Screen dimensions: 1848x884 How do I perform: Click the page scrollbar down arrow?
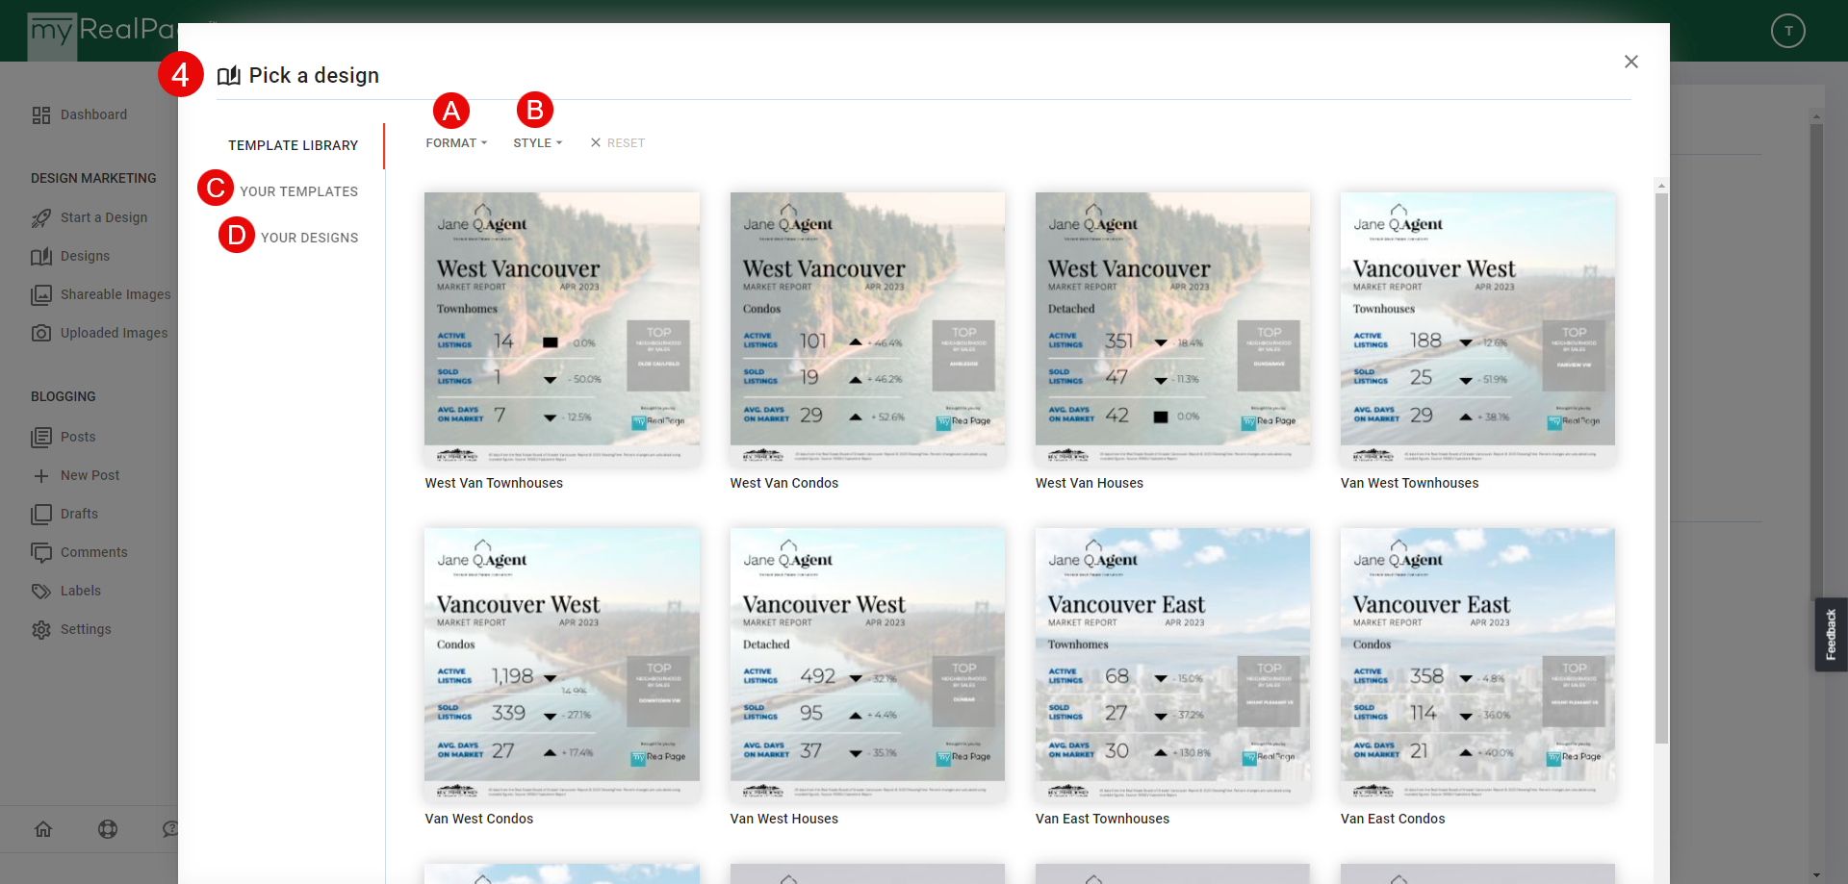click(1816, 874)
